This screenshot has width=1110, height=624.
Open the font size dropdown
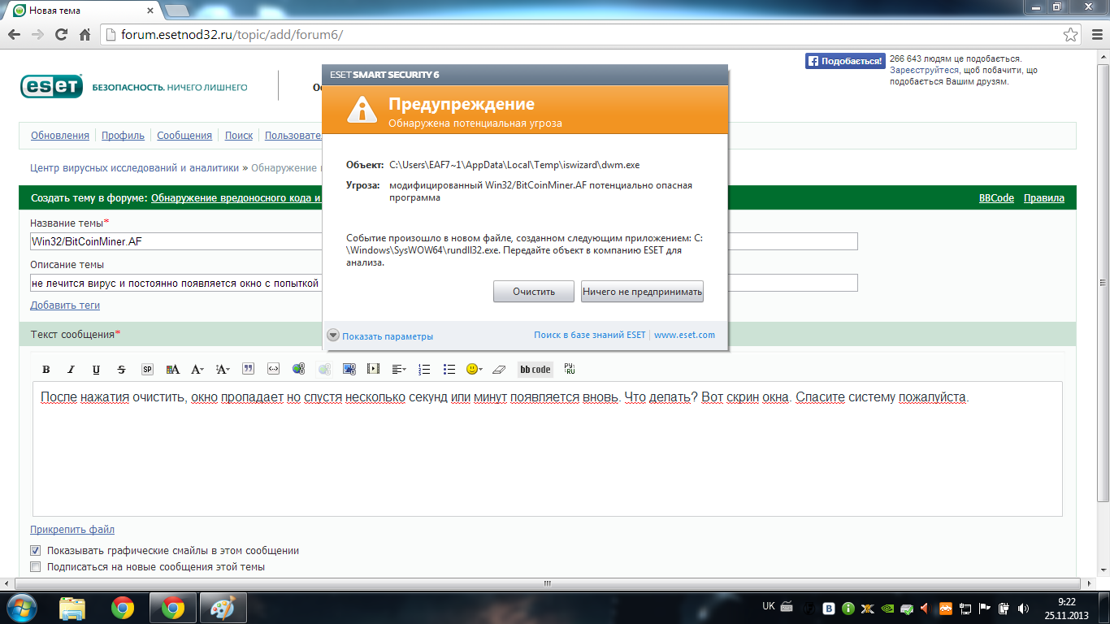(223, 369)
